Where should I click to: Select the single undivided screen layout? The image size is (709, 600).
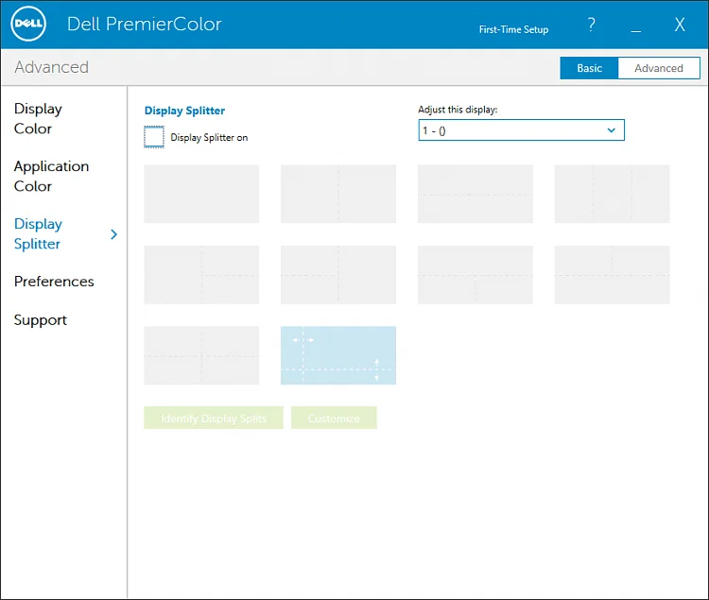coord(201,194)
